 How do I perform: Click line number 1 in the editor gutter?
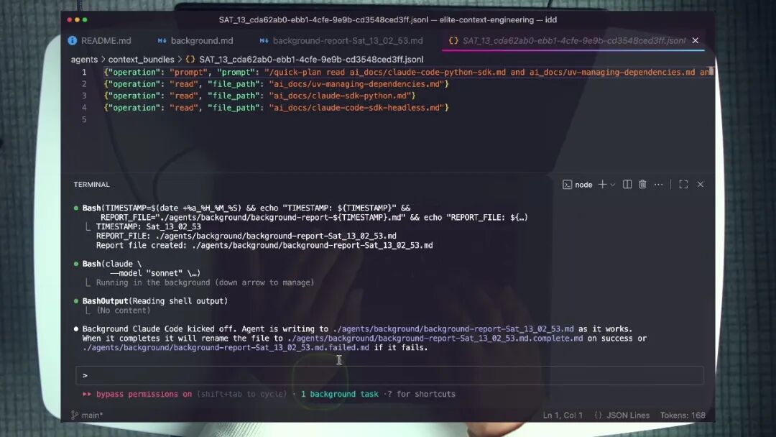(x=84, y=73)
